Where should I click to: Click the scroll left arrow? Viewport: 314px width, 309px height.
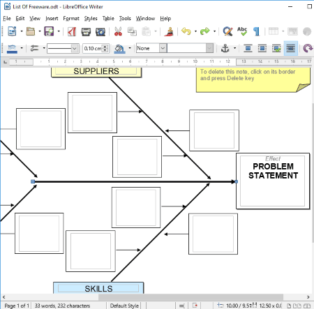pyautogui.click(x=3, y=297)
